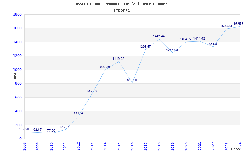243x152 pixels.
Task: Click the Euro axis label
Action: tap(15, 77)
